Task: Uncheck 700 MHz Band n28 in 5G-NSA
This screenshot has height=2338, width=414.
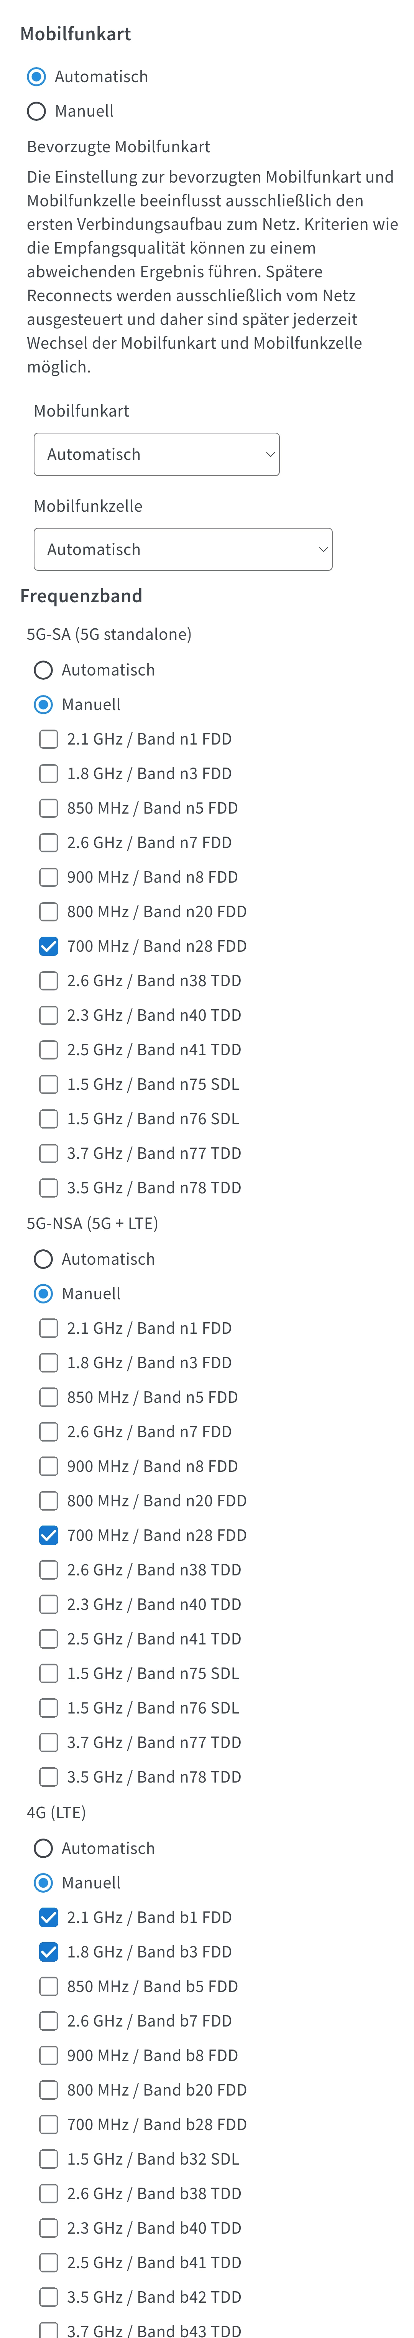Action: (49, 1536)
